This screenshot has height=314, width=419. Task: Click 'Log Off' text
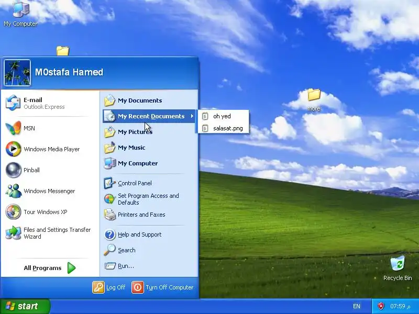(x=116, y=287)
